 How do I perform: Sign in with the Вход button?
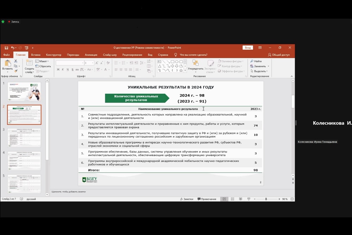coord(248,48)
